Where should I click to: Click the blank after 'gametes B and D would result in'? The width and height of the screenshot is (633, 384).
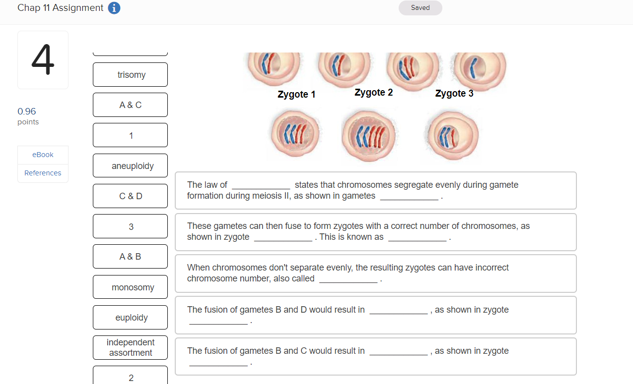398,310
